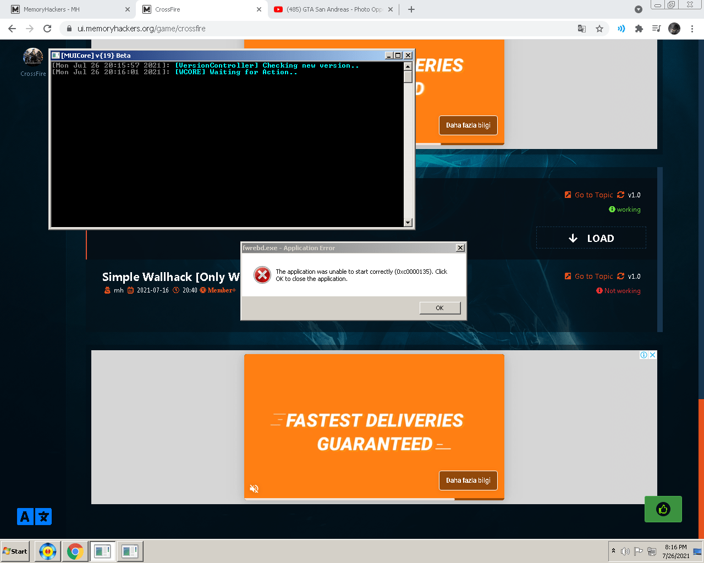
Task: Click the 2021-07-16 calendar icon
Action: [130, 290]
